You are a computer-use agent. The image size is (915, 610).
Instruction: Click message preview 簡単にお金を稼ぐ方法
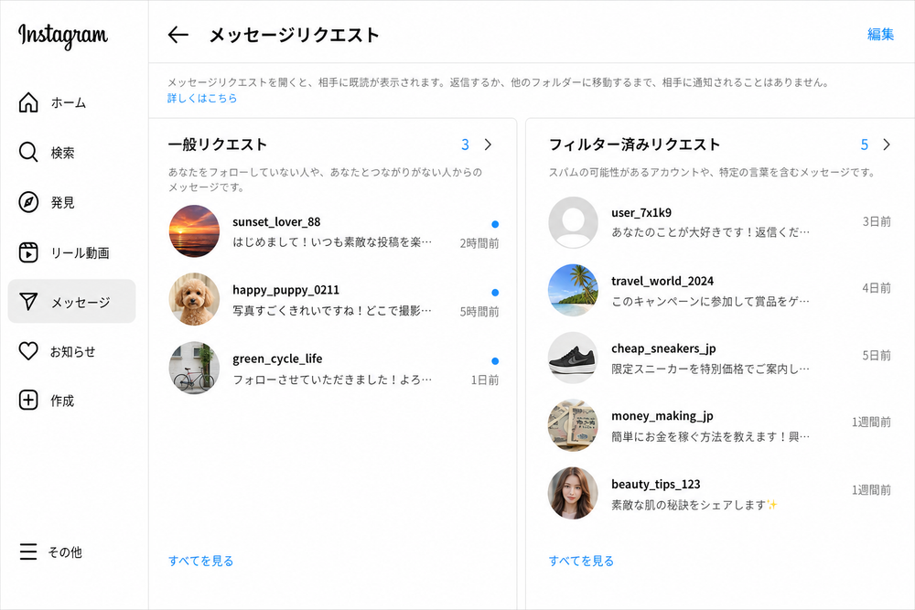tap(710, 436)
